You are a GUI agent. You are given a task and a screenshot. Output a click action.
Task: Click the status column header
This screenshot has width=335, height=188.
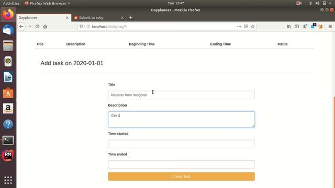[x=282, y=44]
